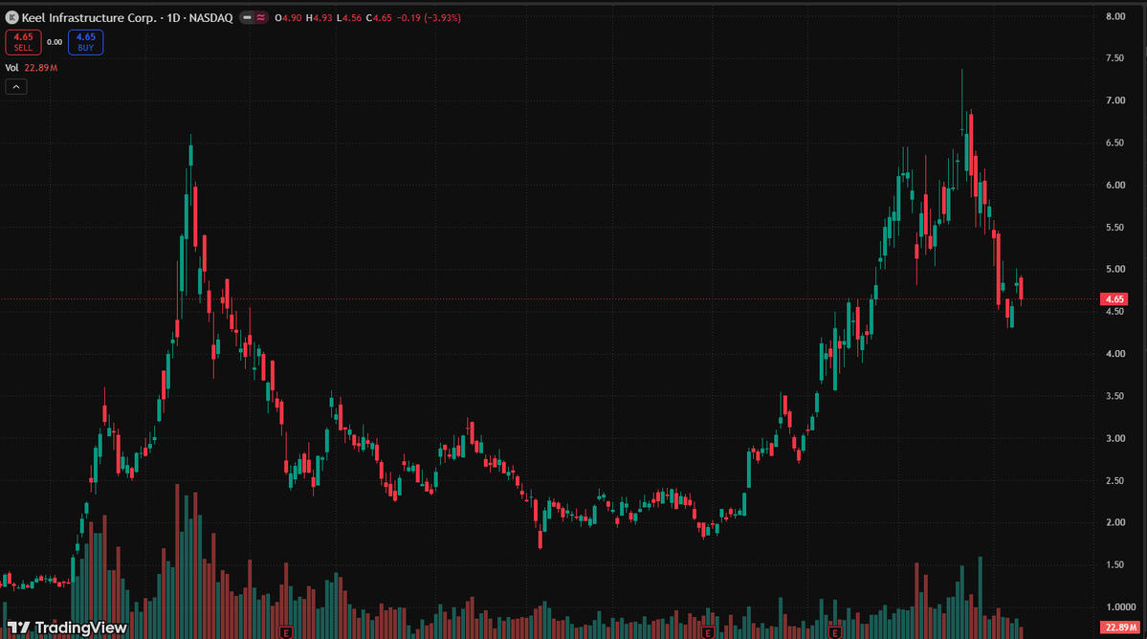Screen dimensions: 1147x639
Task: Click the 5.50 price axis label
Action: pos(1115,228)
